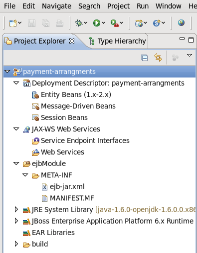The width and height of the screenshot is (197, 253).
Task: Switch to the Project Explorer tab
Action: tap(39, 41)
